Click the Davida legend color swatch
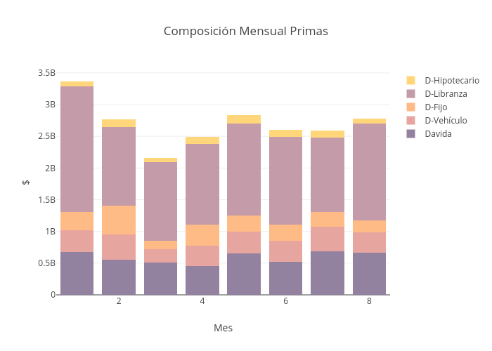The height and width of the screenshot is (351, 492). [x=411, y=133]
